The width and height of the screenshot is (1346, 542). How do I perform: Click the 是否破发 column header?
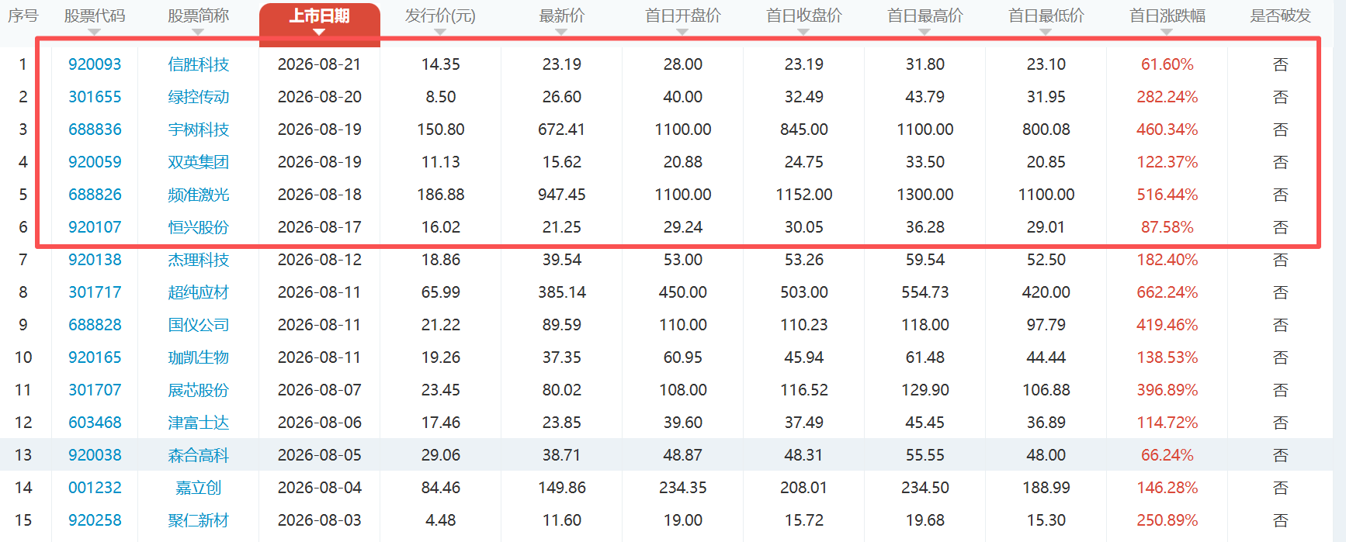point(1280,16)
